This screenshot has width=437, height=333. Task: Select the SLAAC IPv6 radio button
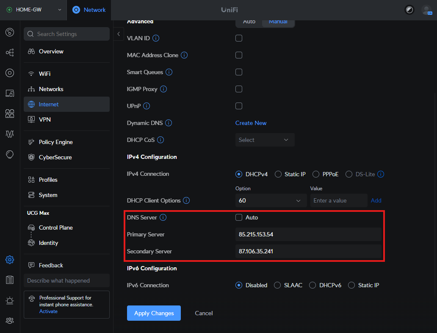click(277, 285)
